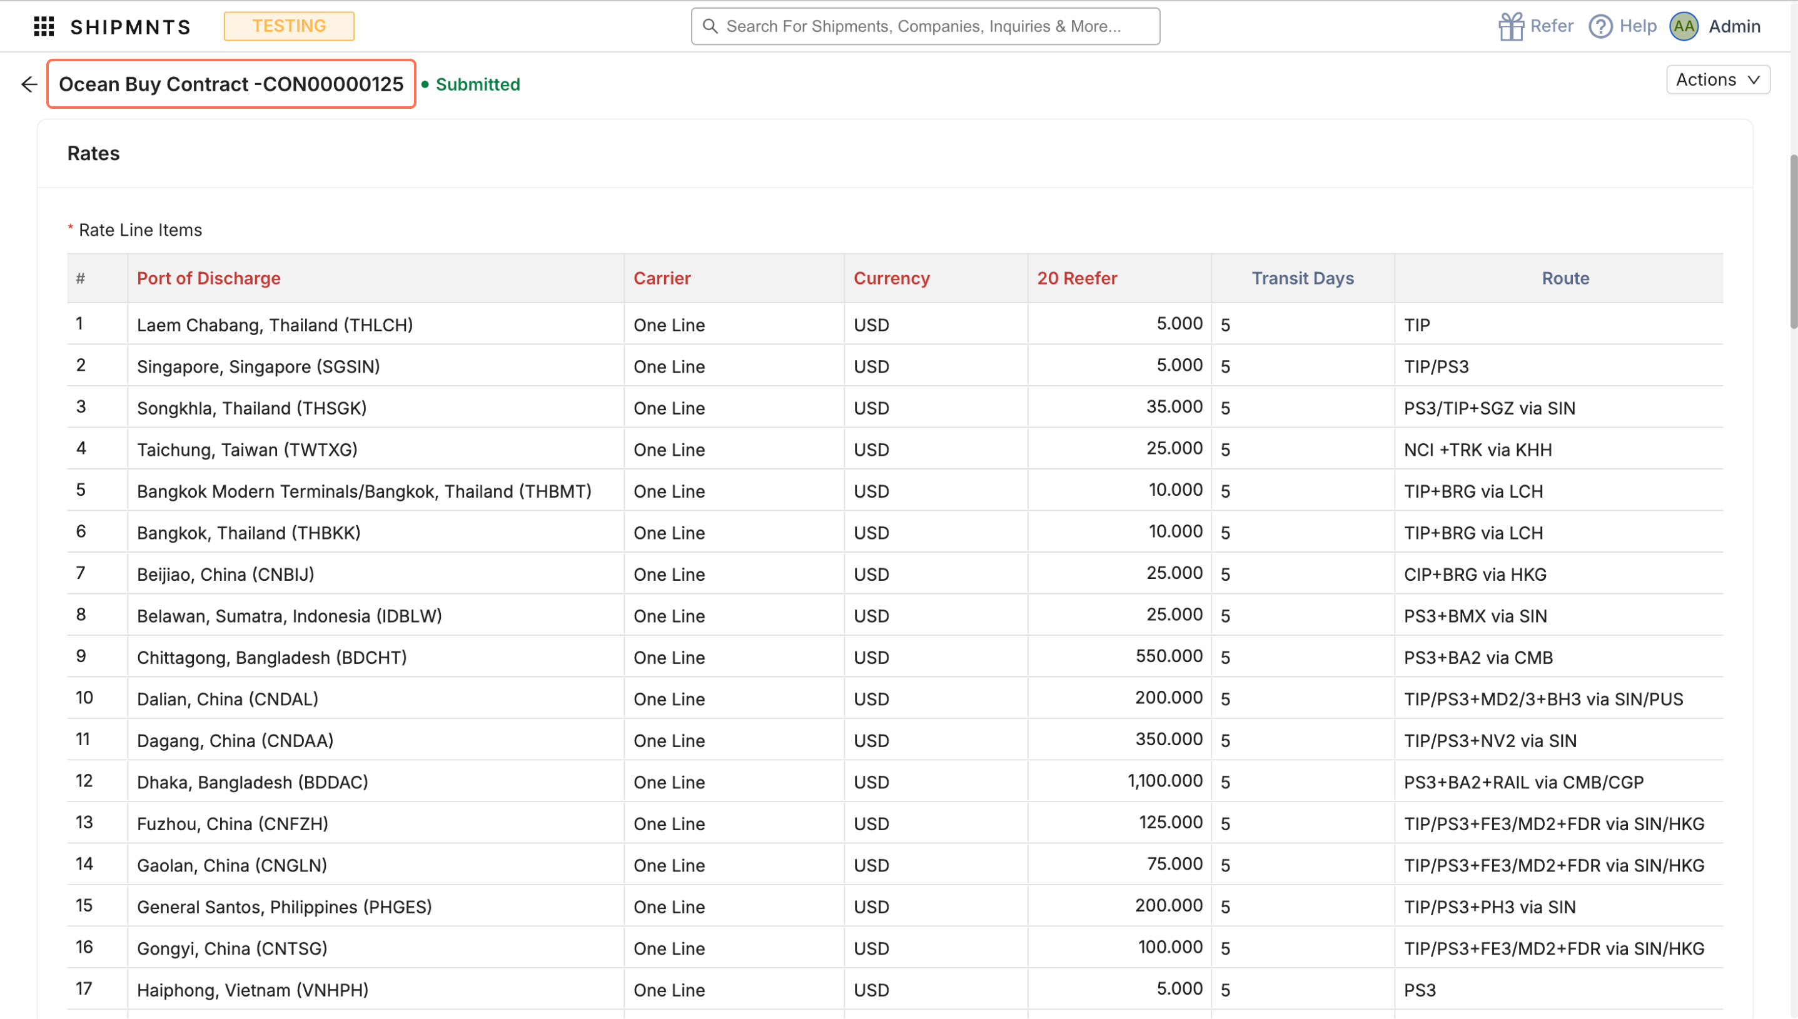Click the 1,100.000 reefer rate value
The image size is (1798, 1019).
pos(1165,781)
